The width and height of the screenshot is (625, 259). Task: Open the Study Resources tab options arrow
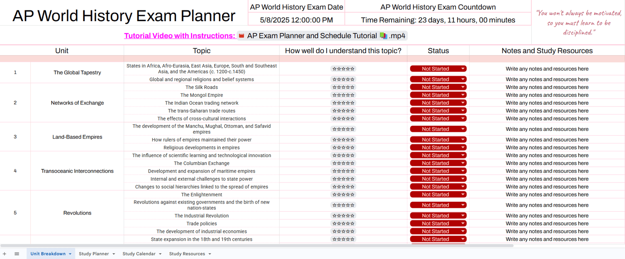pos(210,254)
